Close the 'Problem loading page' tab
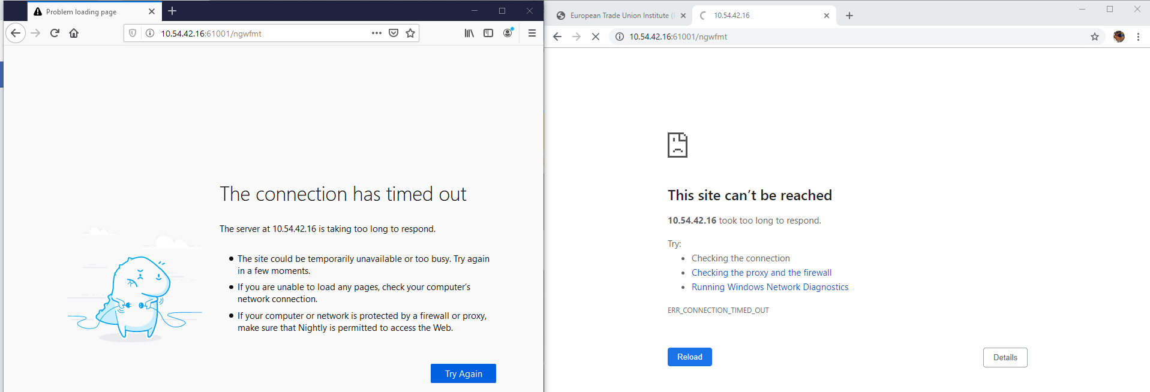The height and width of the screenshot is (392, 1150). tap(152, 11)
